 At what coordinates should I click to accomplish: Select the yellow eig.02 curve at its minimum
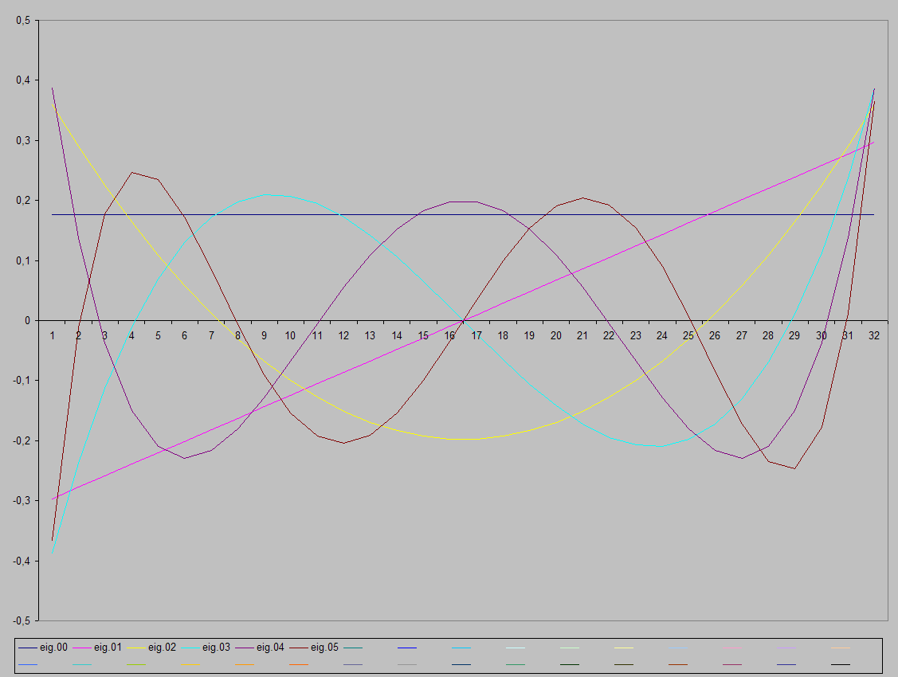(x=463, y=439)
